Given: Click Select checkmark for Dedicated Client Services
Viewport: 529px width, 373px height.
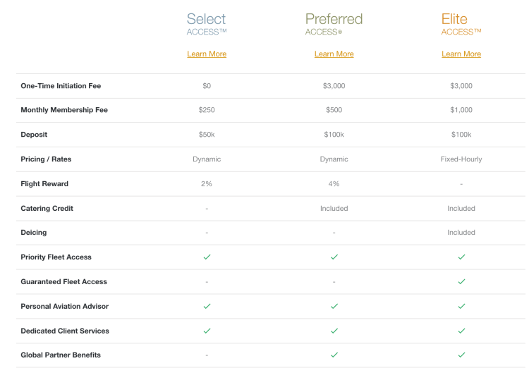Looking at the screenshot, I should click(207, 331).
